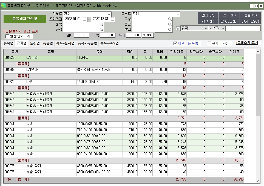Click total row 28,795 in 현재고
The height and width of the screenshot is (186, 264).
pos(239,179)
